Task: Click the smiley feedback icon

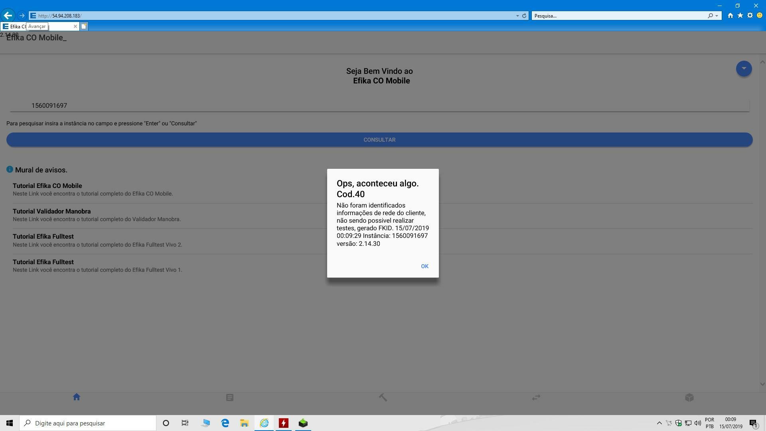Action: click(x=760, y=16)
